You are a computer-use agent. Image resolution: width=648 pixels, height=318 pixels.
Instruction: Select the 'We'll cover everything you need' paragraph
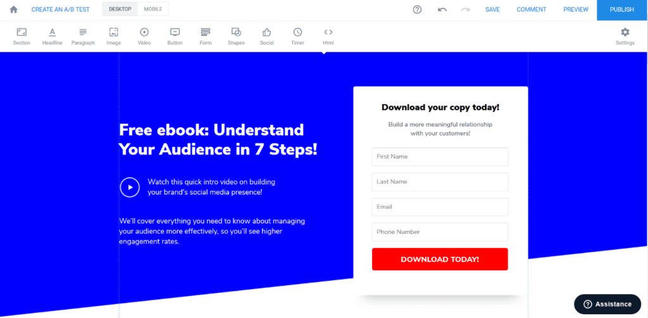pyautogui.click(x=212, y=231)
